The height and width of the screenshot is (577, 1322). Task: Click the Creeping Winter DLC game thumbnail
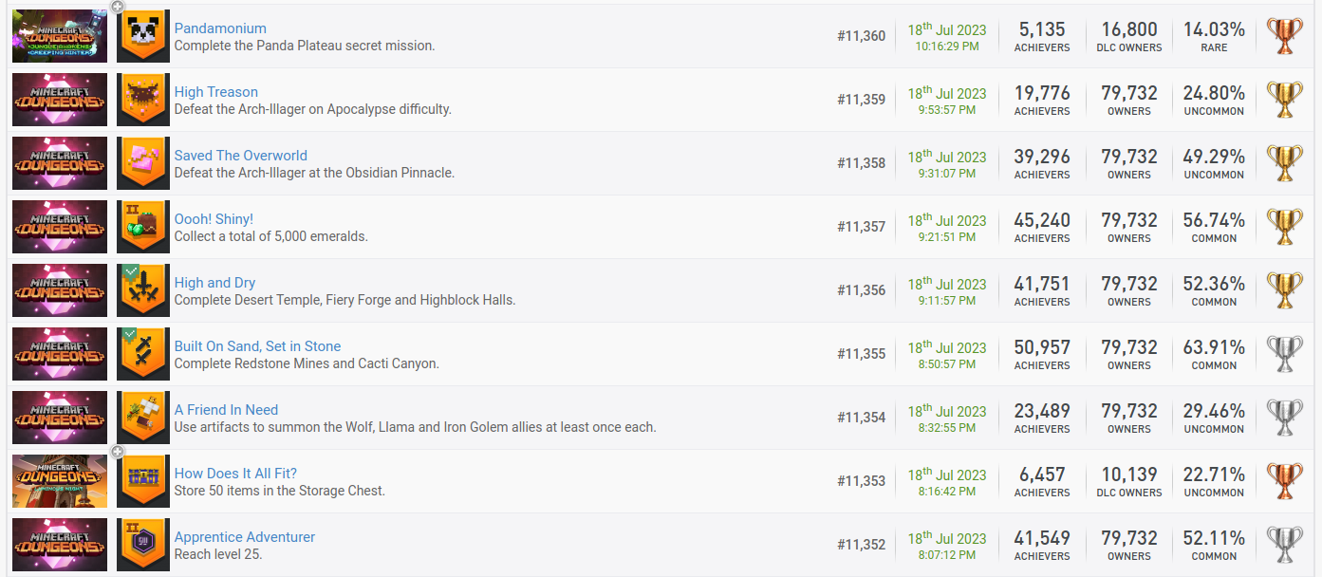[60, 36]
